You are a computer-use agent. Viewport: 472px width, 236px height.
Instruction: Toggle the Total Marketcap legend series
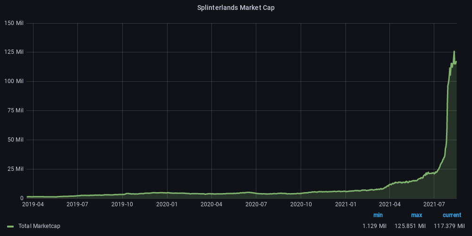pos(39,226)
